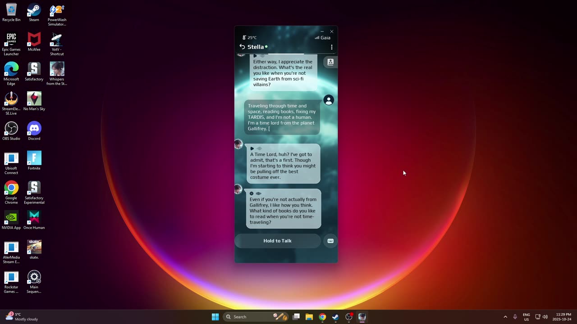Select the NVIDIA App desktop icon
The height and width of the screenshot is (324, 577).
tap(11, 220)
